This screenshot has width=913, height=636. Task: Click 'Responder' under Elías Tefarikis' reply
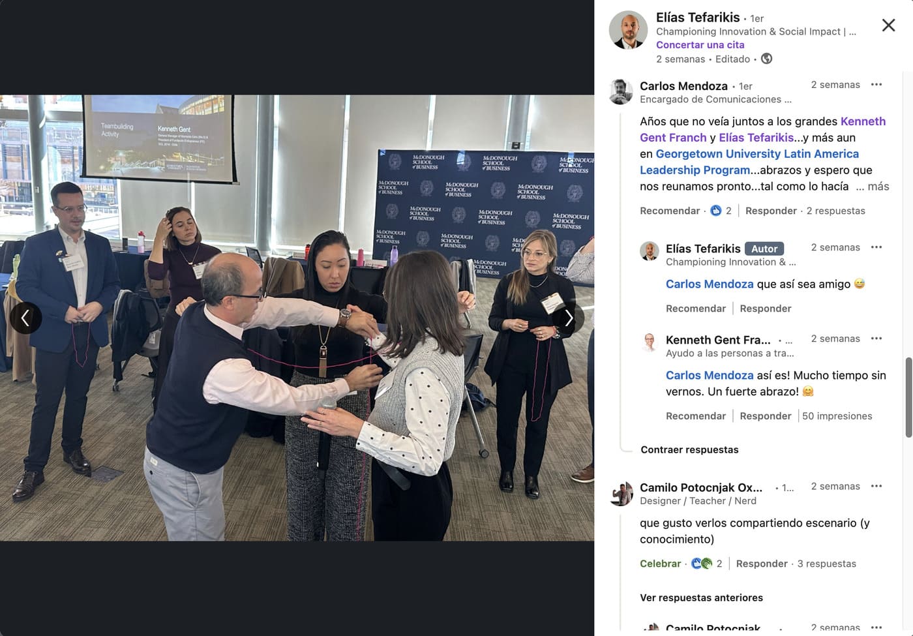click(765, 309)
